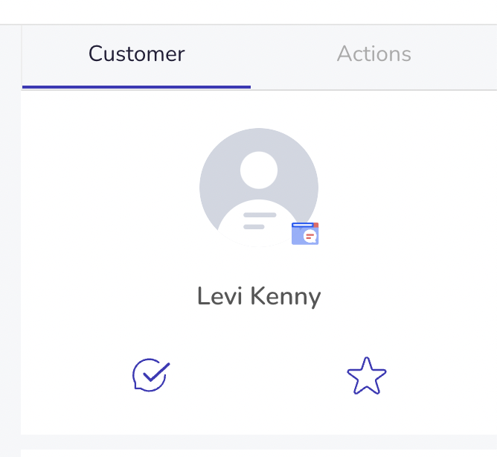Viewport: 497px width, 457px height.
Task: Click the grayed-out Actions label
Action: click(x=374, y=54)
